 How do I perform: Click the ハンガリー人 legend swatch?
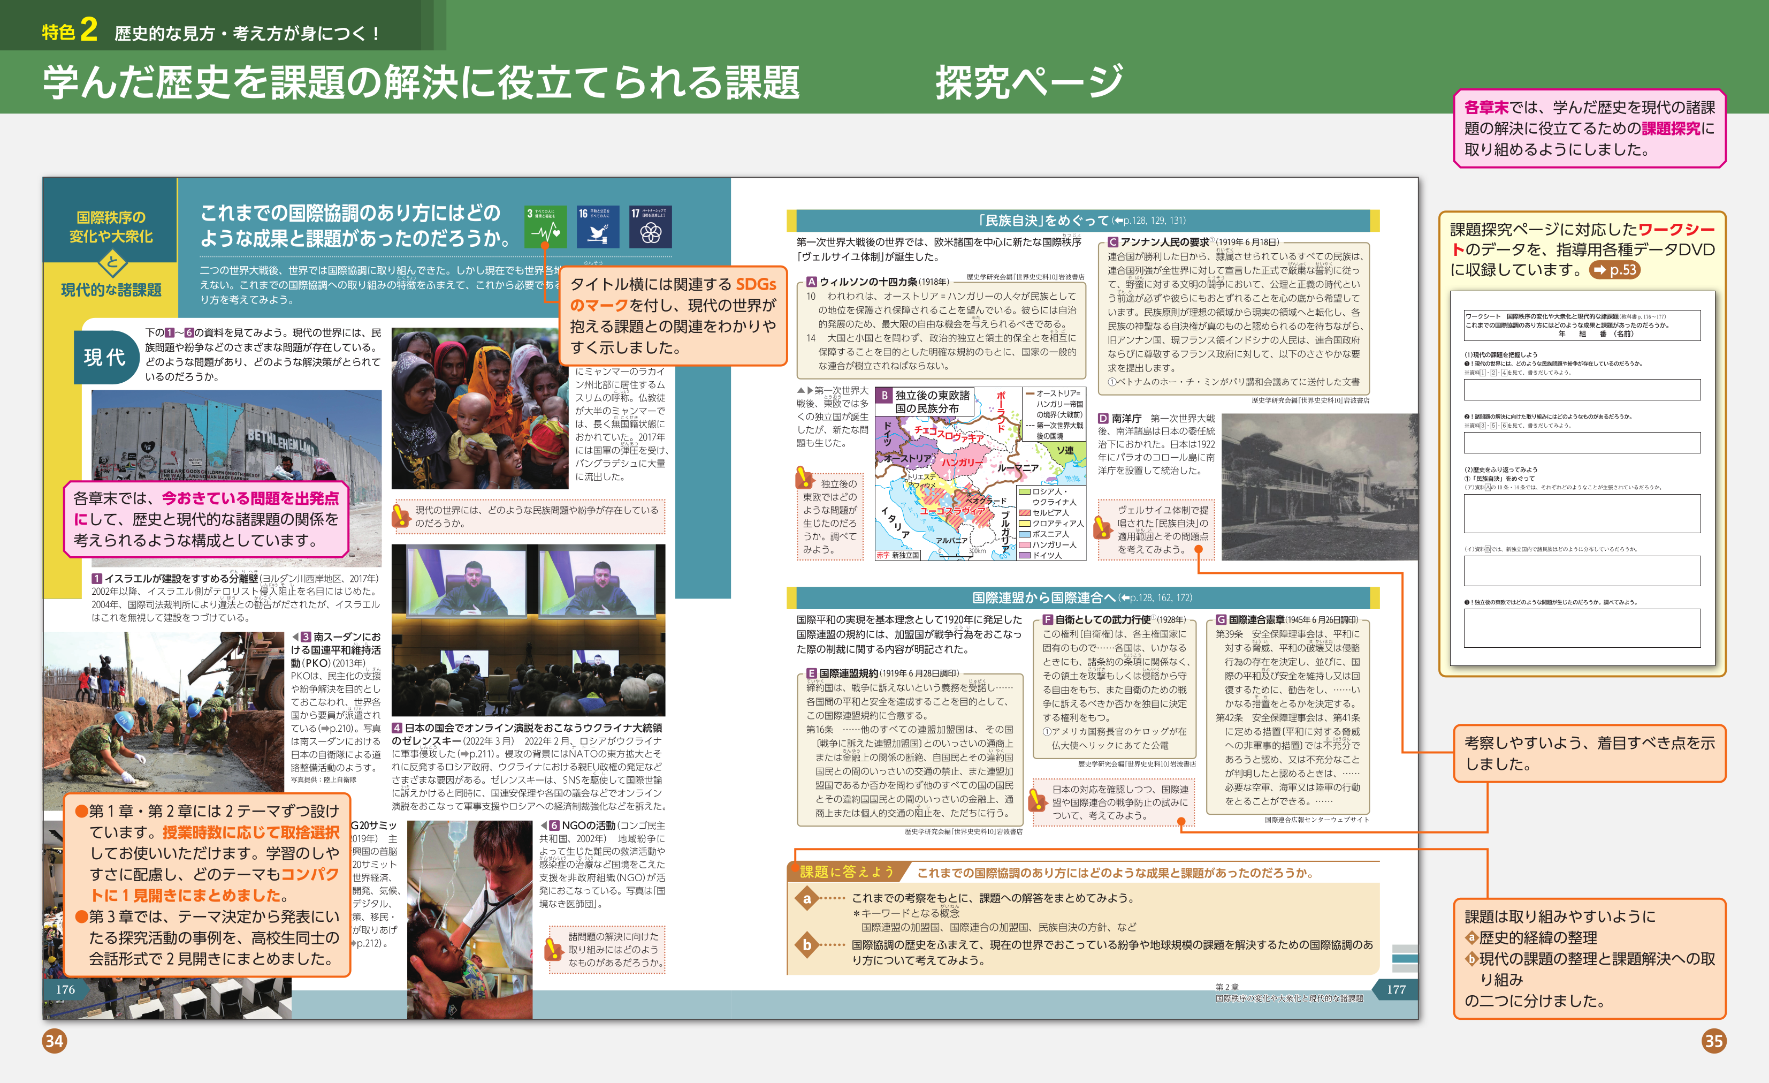[x=1025, y=545]
